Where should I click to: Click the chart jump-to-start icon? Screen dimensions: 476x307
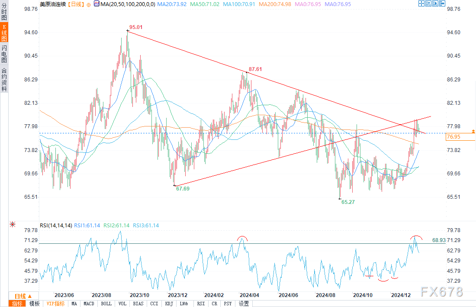[x=428, y=3]
